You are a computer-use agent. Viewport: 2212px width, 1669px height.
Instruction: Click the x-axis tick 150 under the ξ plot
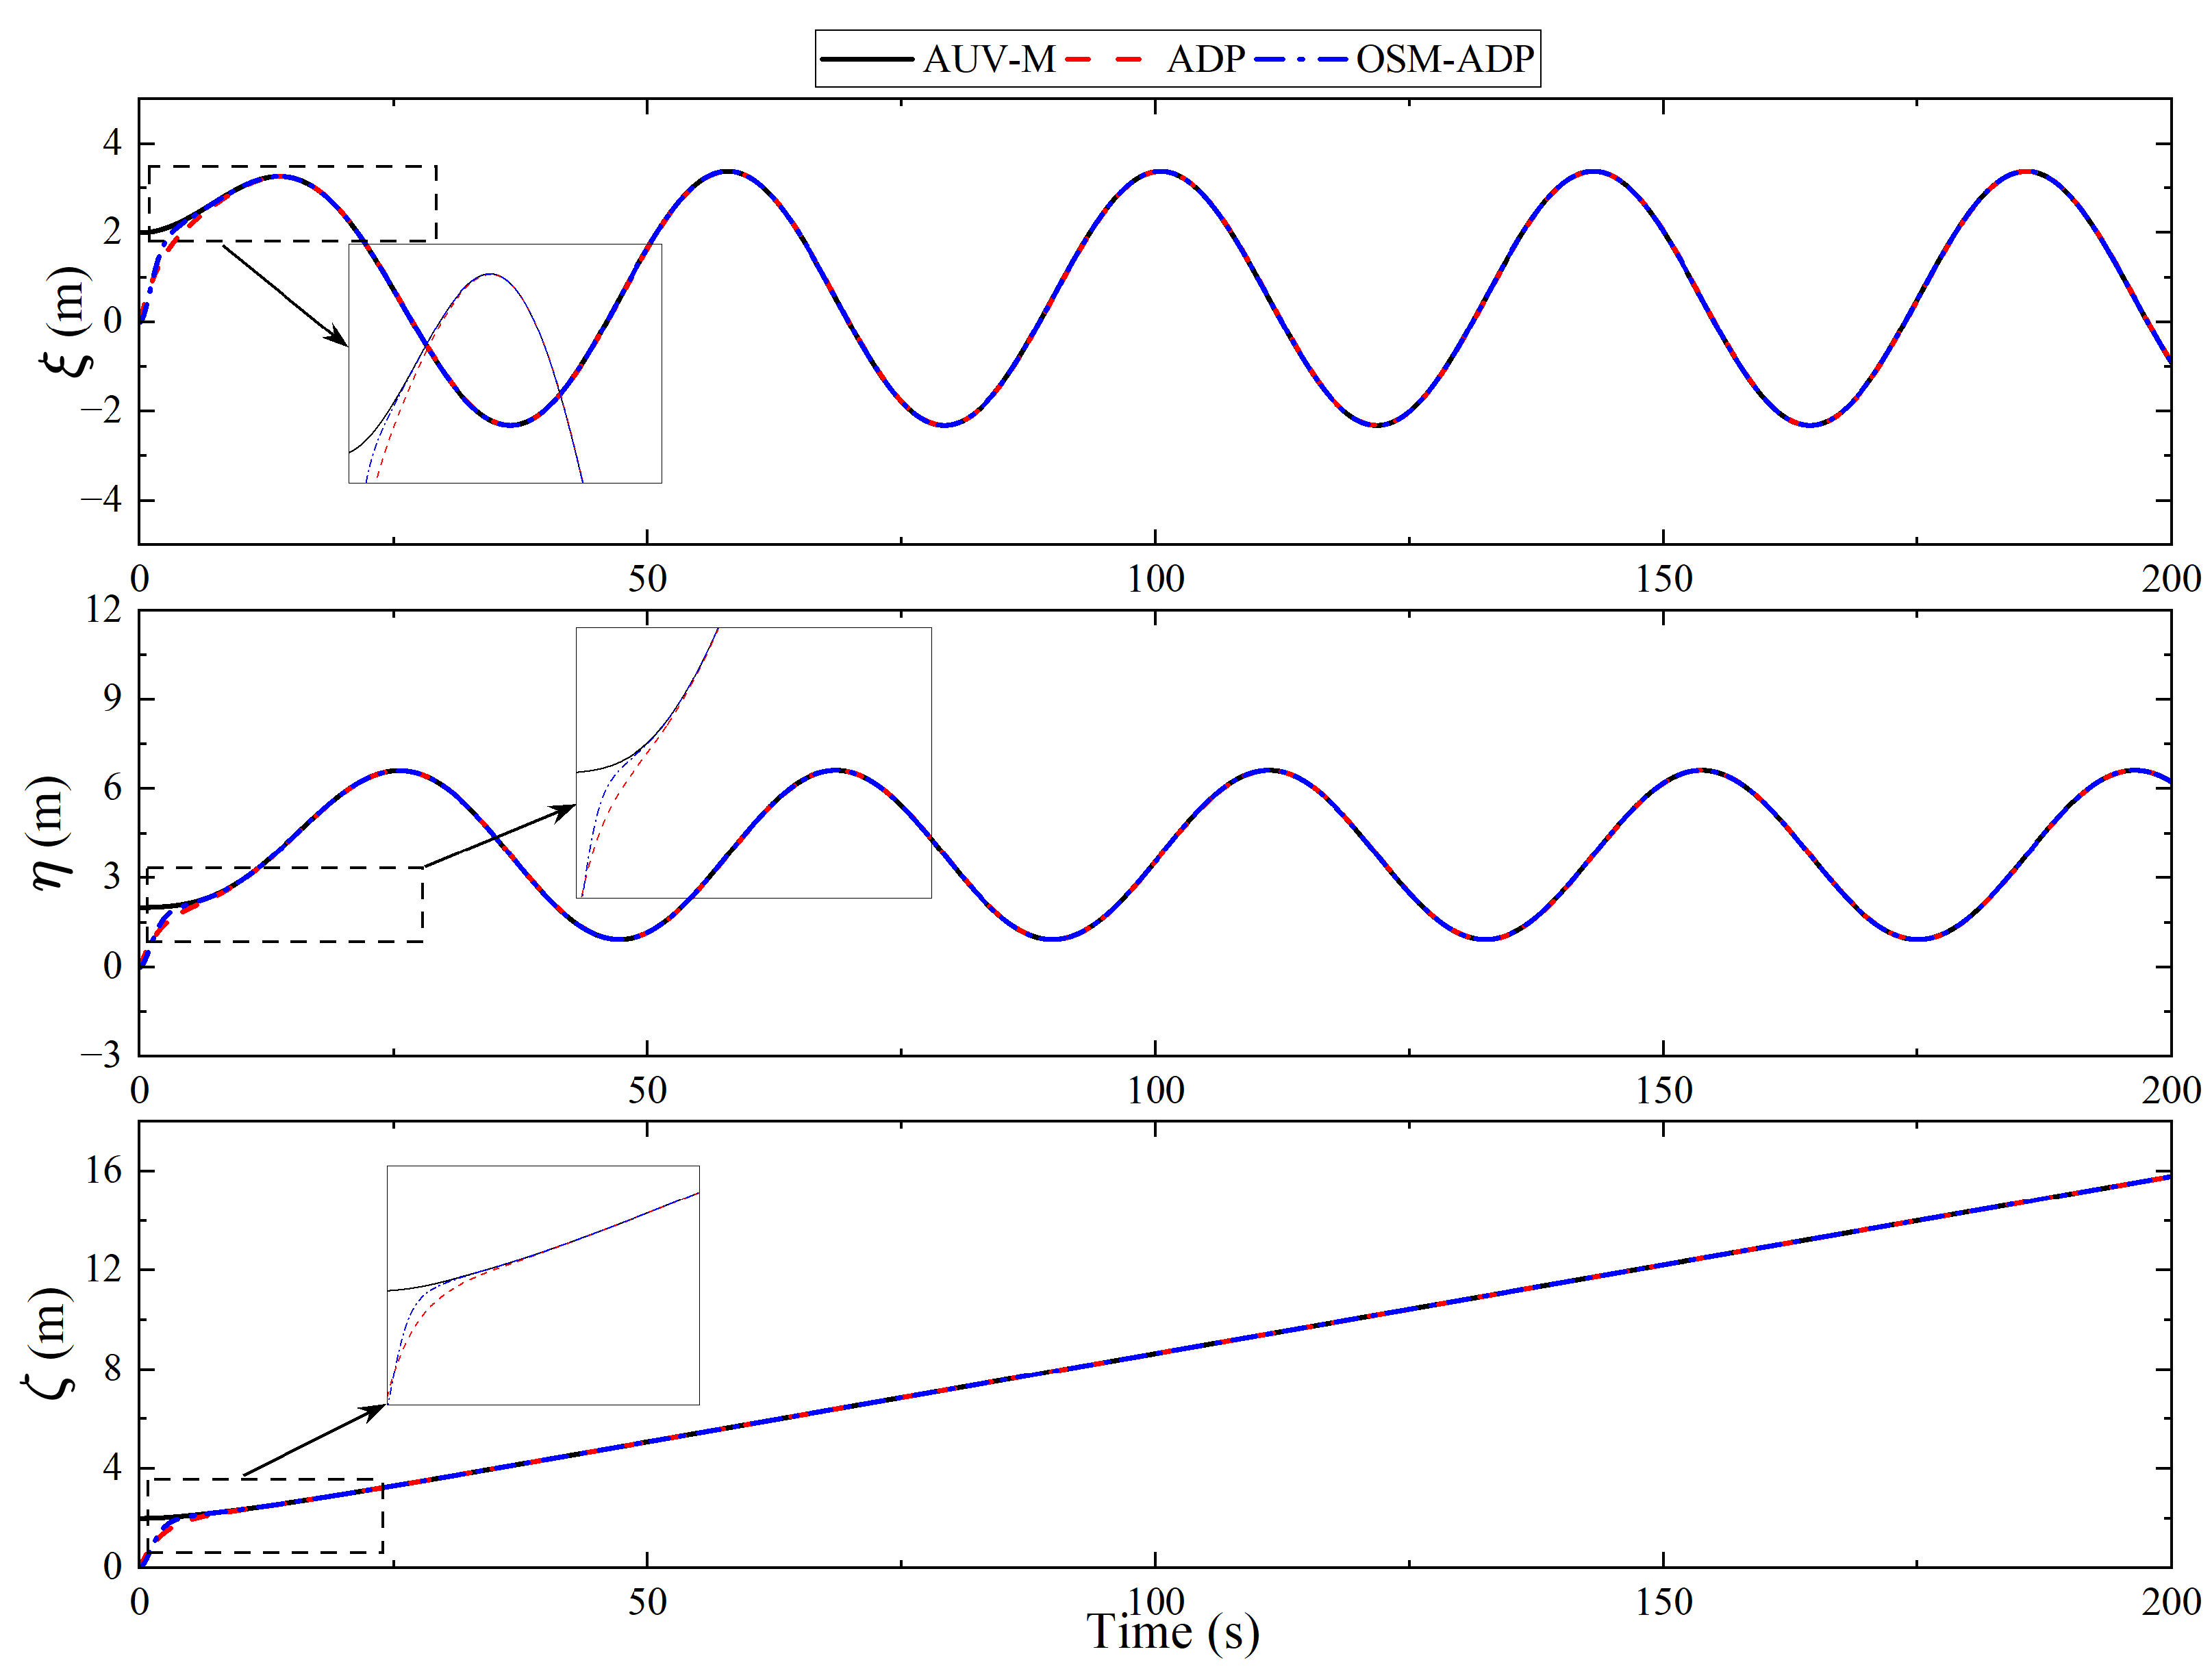(x=1664, y=579)
